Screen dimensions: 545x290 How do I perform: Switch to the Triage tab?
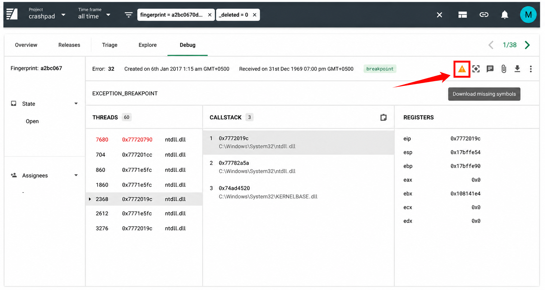[110, 45]
